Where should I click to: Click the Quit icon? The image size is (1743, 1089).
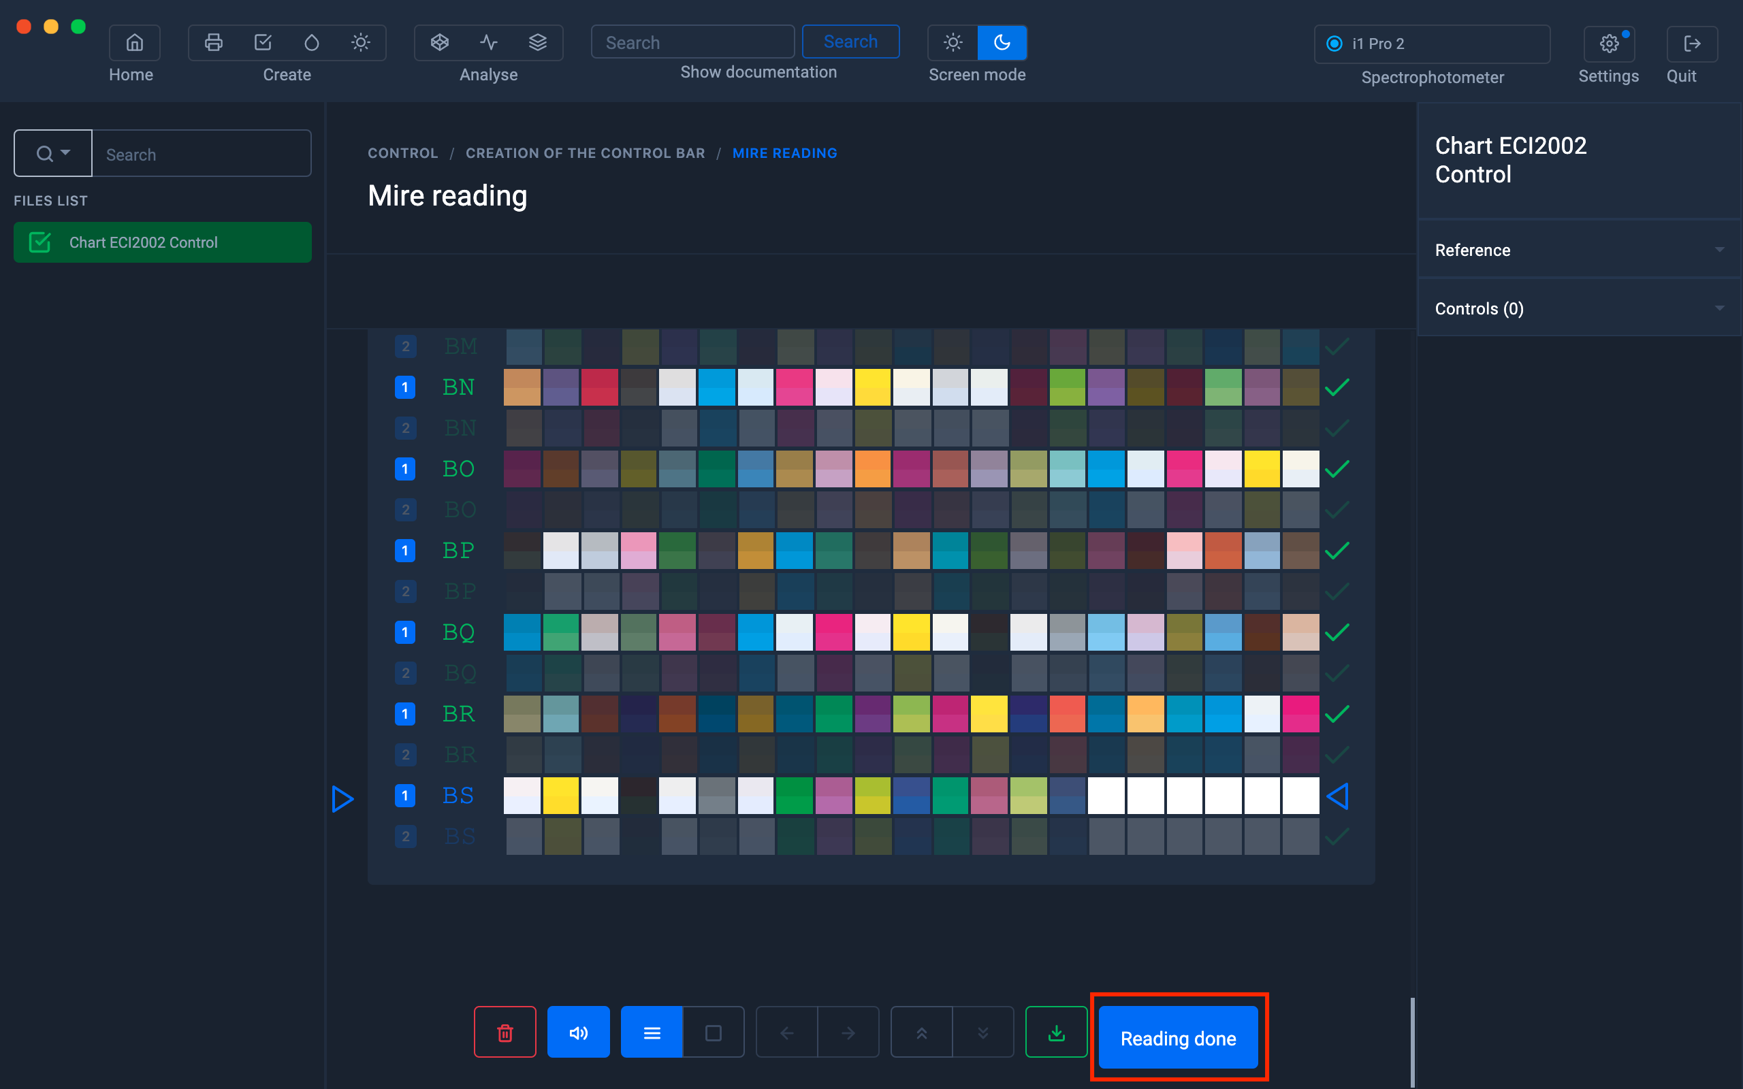(1692, 44)
